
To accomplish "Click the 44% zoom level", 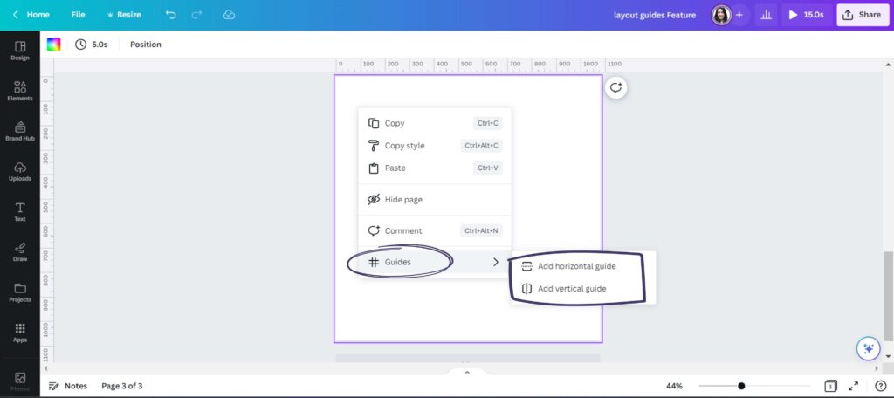I will (x=674, y=386).
